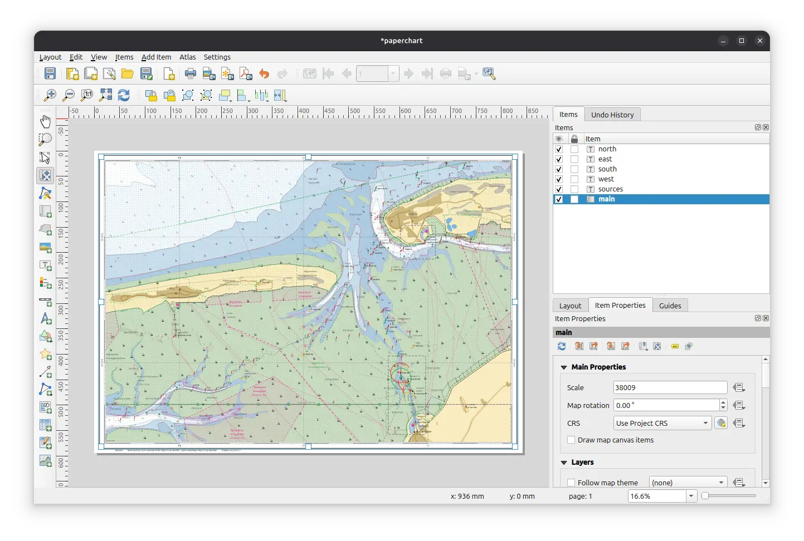
Task: Select the Add Attribute Table tool
Action: [x=46, y=425]
